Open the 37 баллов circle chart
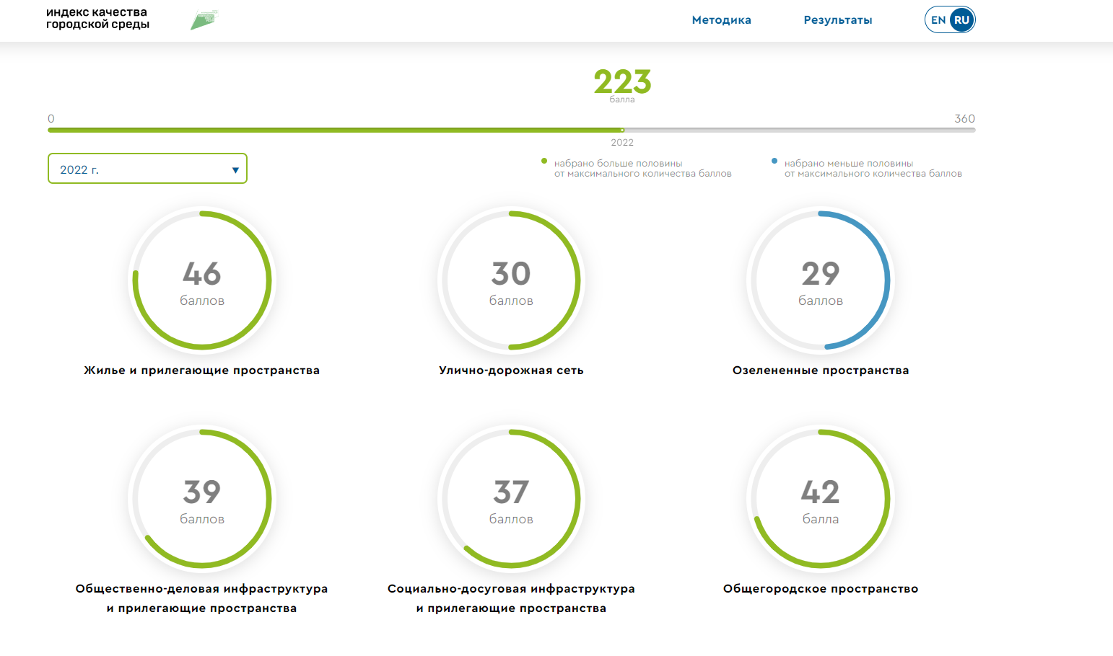The width and height of the screenshot is (1113, 656). (x=511, y=499)
